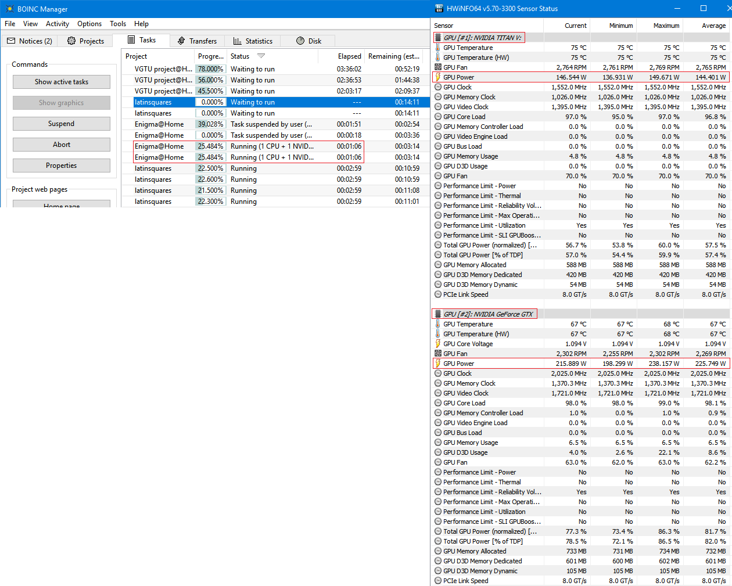Select Enigma@Home task at 0.000% progress
The width and height of the screenshot is (732, 586).
point(276,135)
